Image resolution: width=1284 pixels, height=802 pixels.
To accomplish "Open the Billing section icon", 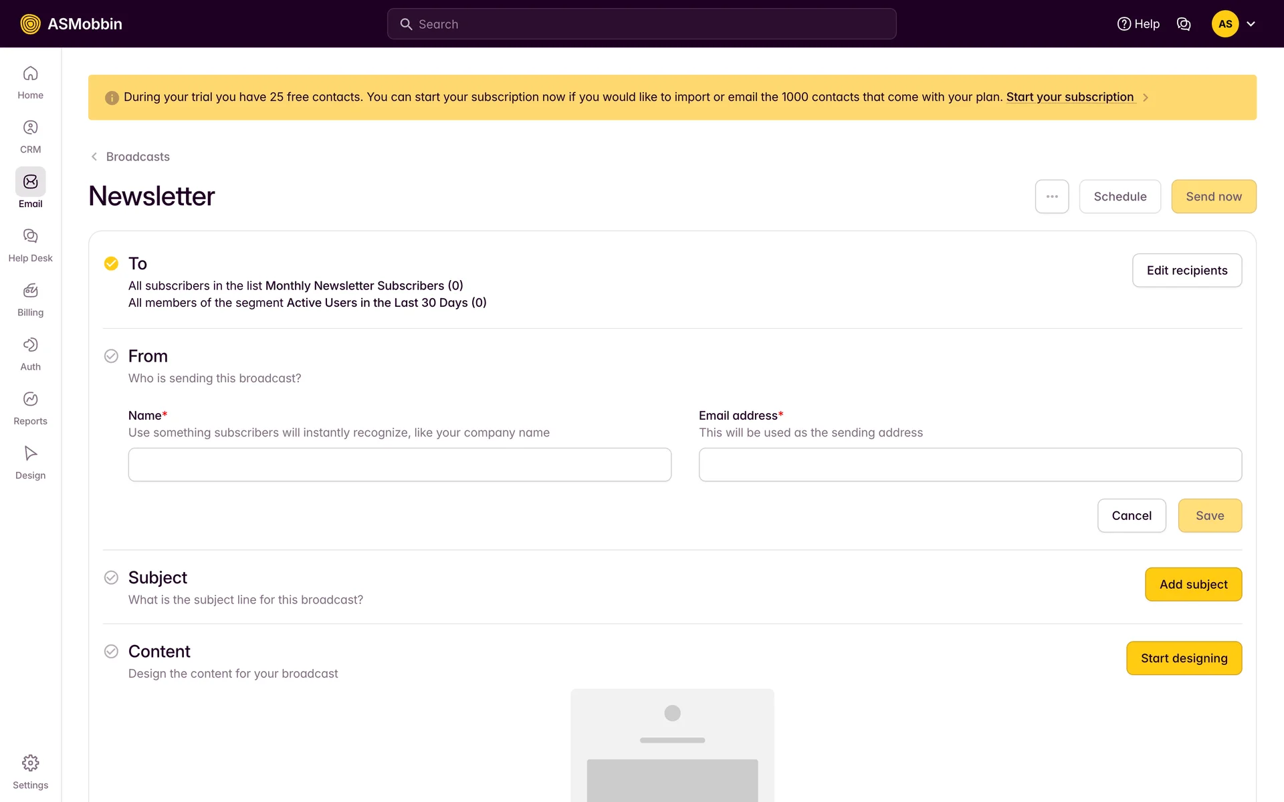I will click(30, 291).
